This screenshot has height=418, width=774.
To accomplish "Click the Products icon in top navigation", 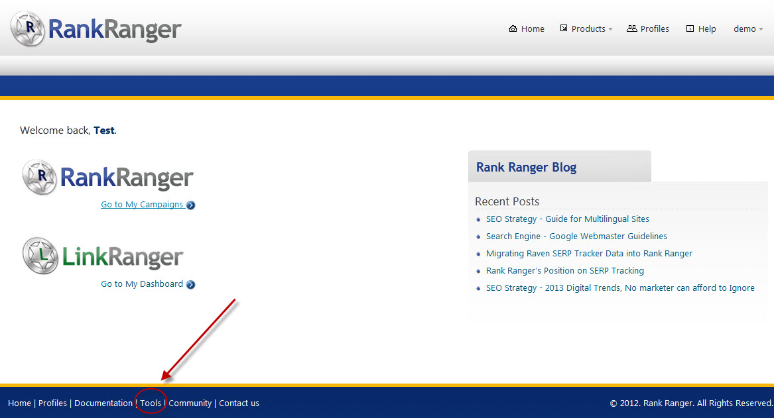I will click(x=564, y=28).
